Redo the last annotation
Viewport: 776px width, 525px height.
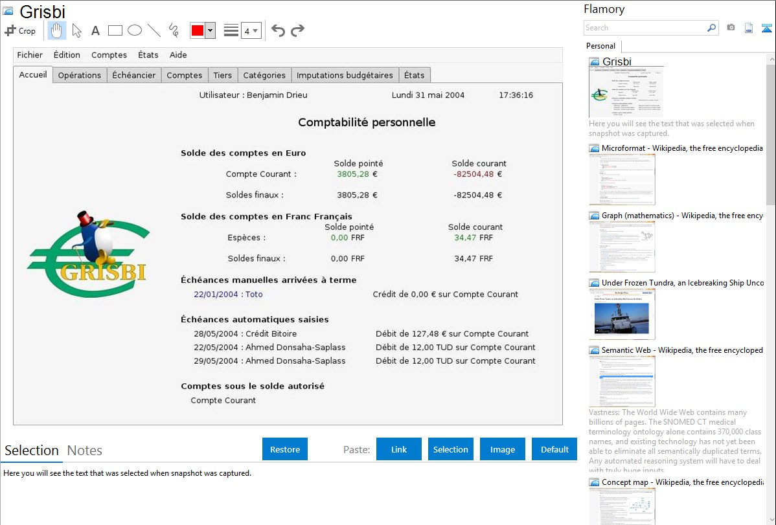coord(297,30)
